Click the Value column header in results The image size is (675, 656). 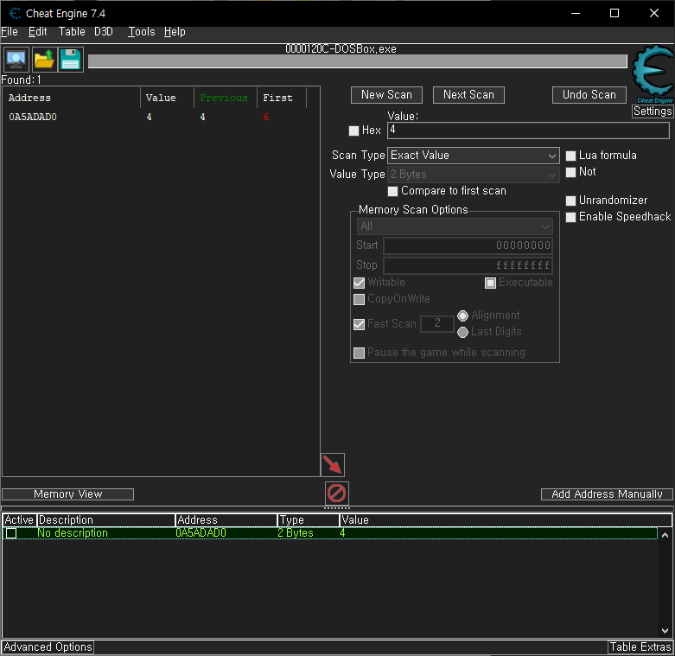click(167, 99)
